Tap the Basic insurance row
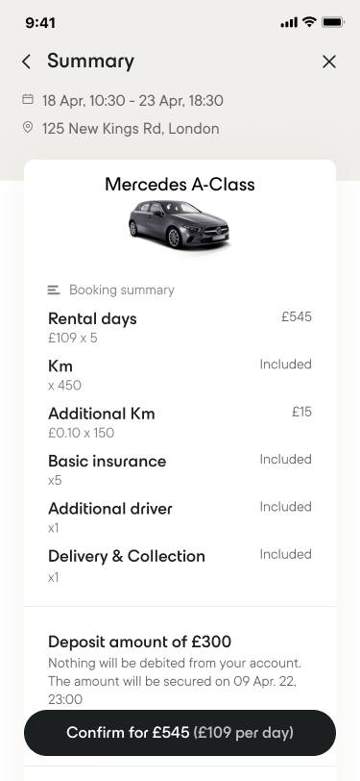The width and height of the screenshot is (360, 781). [180, 469]
